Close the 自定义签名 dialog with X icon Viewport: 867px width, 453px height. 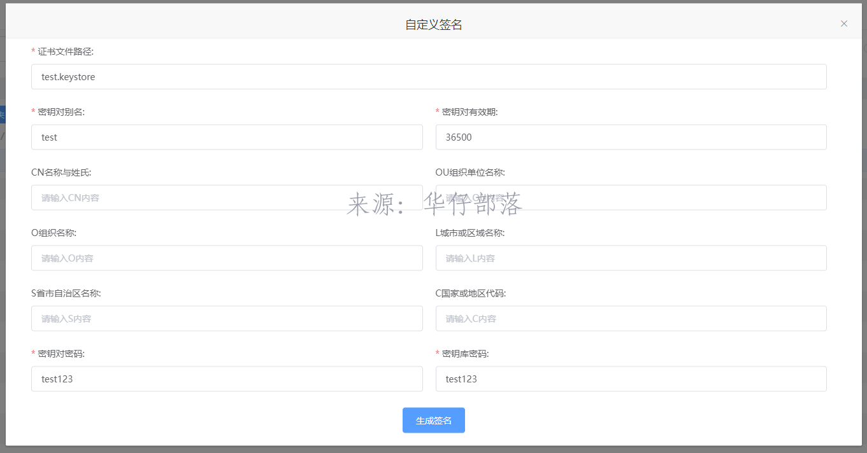pos(844,24)
